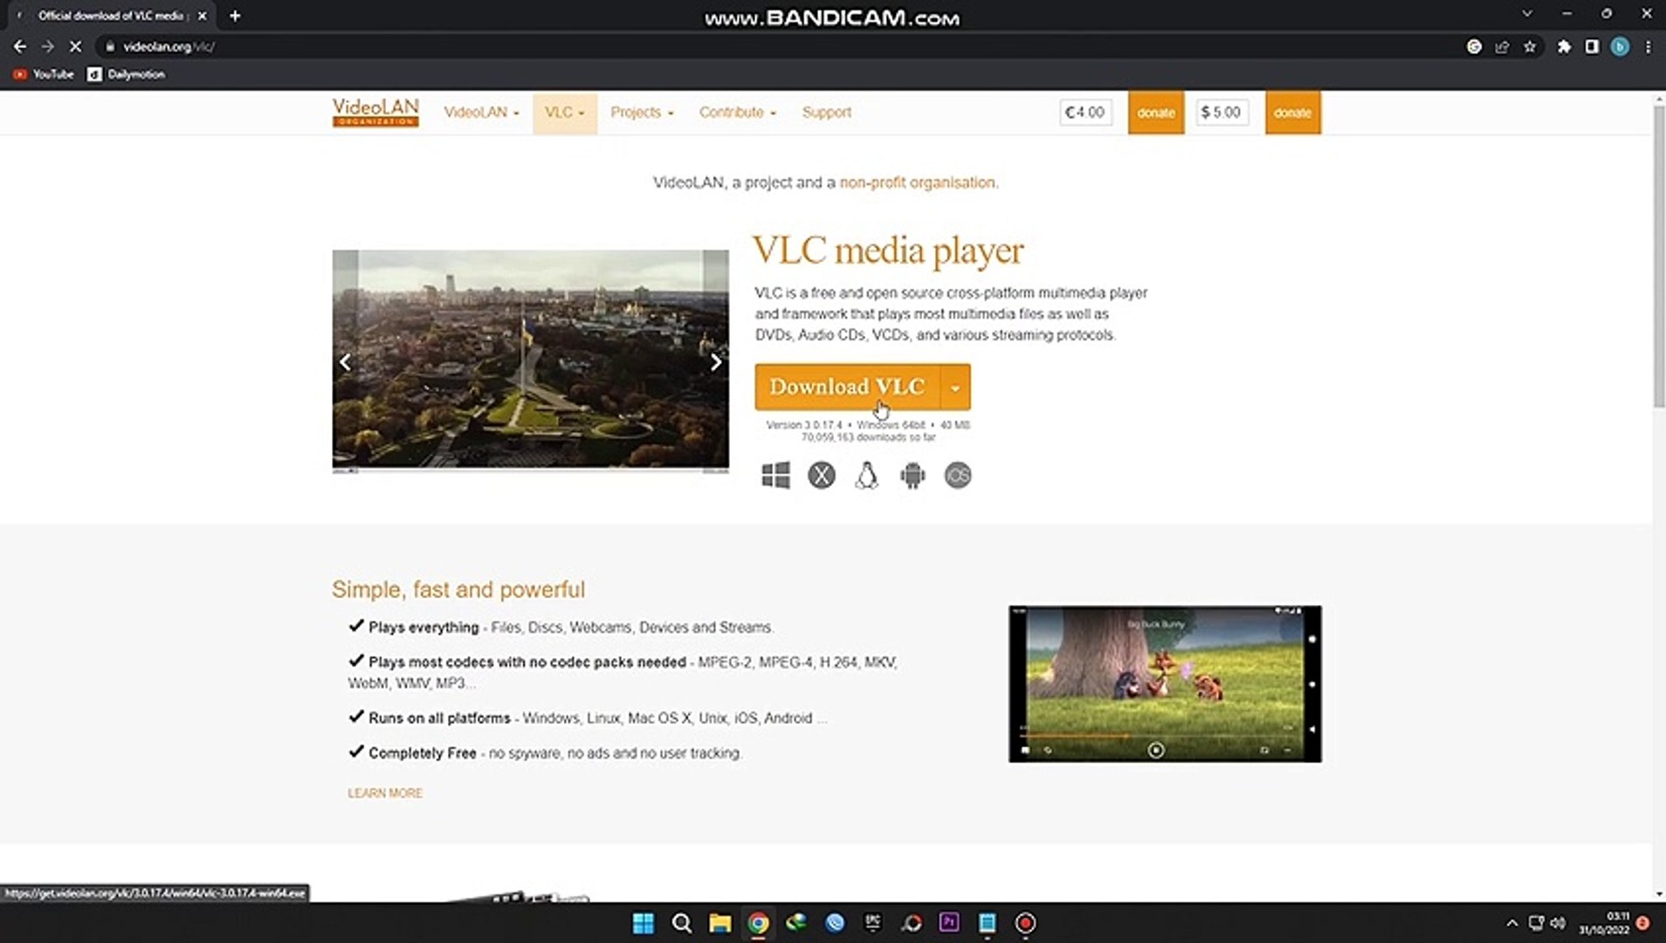
Task: Open the non-profit organisation link
Action: (917, 182)
